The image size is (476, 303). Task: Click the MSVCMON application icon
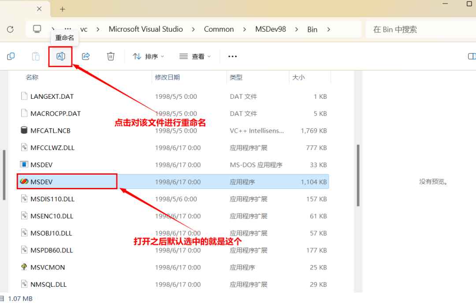pyautogui.click(x=24, y=267)
